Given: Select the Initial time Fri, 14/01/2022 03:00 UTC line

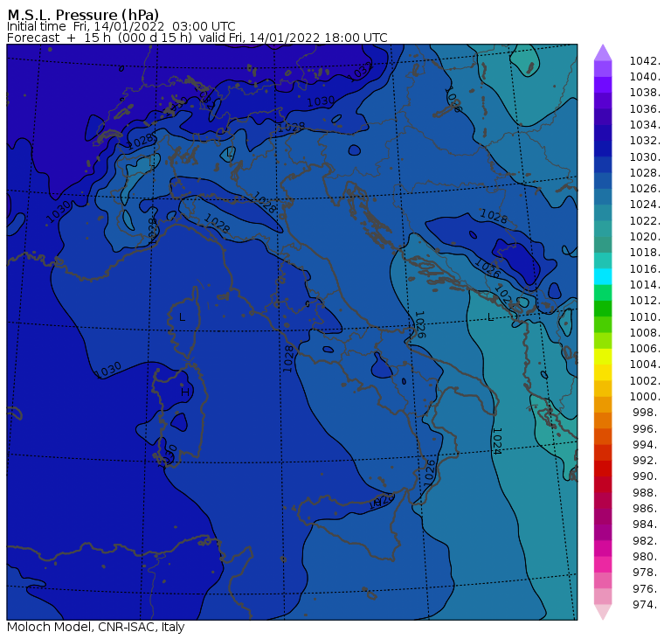Looking at the screenshot, I should click(121, 26).
